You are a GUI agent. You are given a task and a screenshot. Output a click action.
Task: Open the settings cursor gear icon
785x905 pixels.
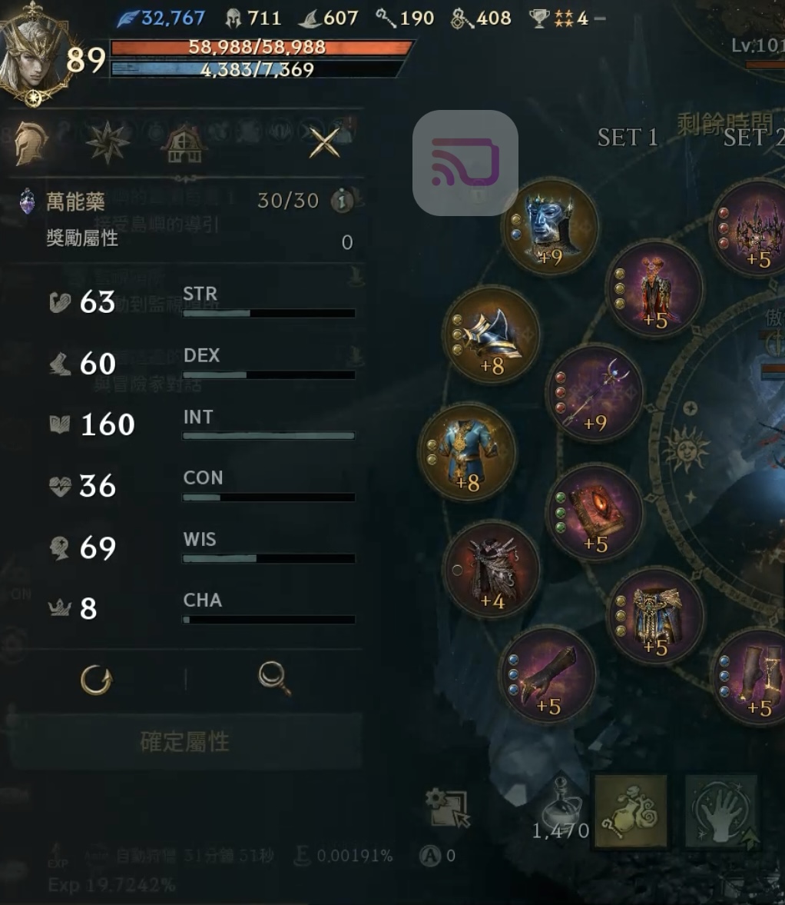click(447, 808)
